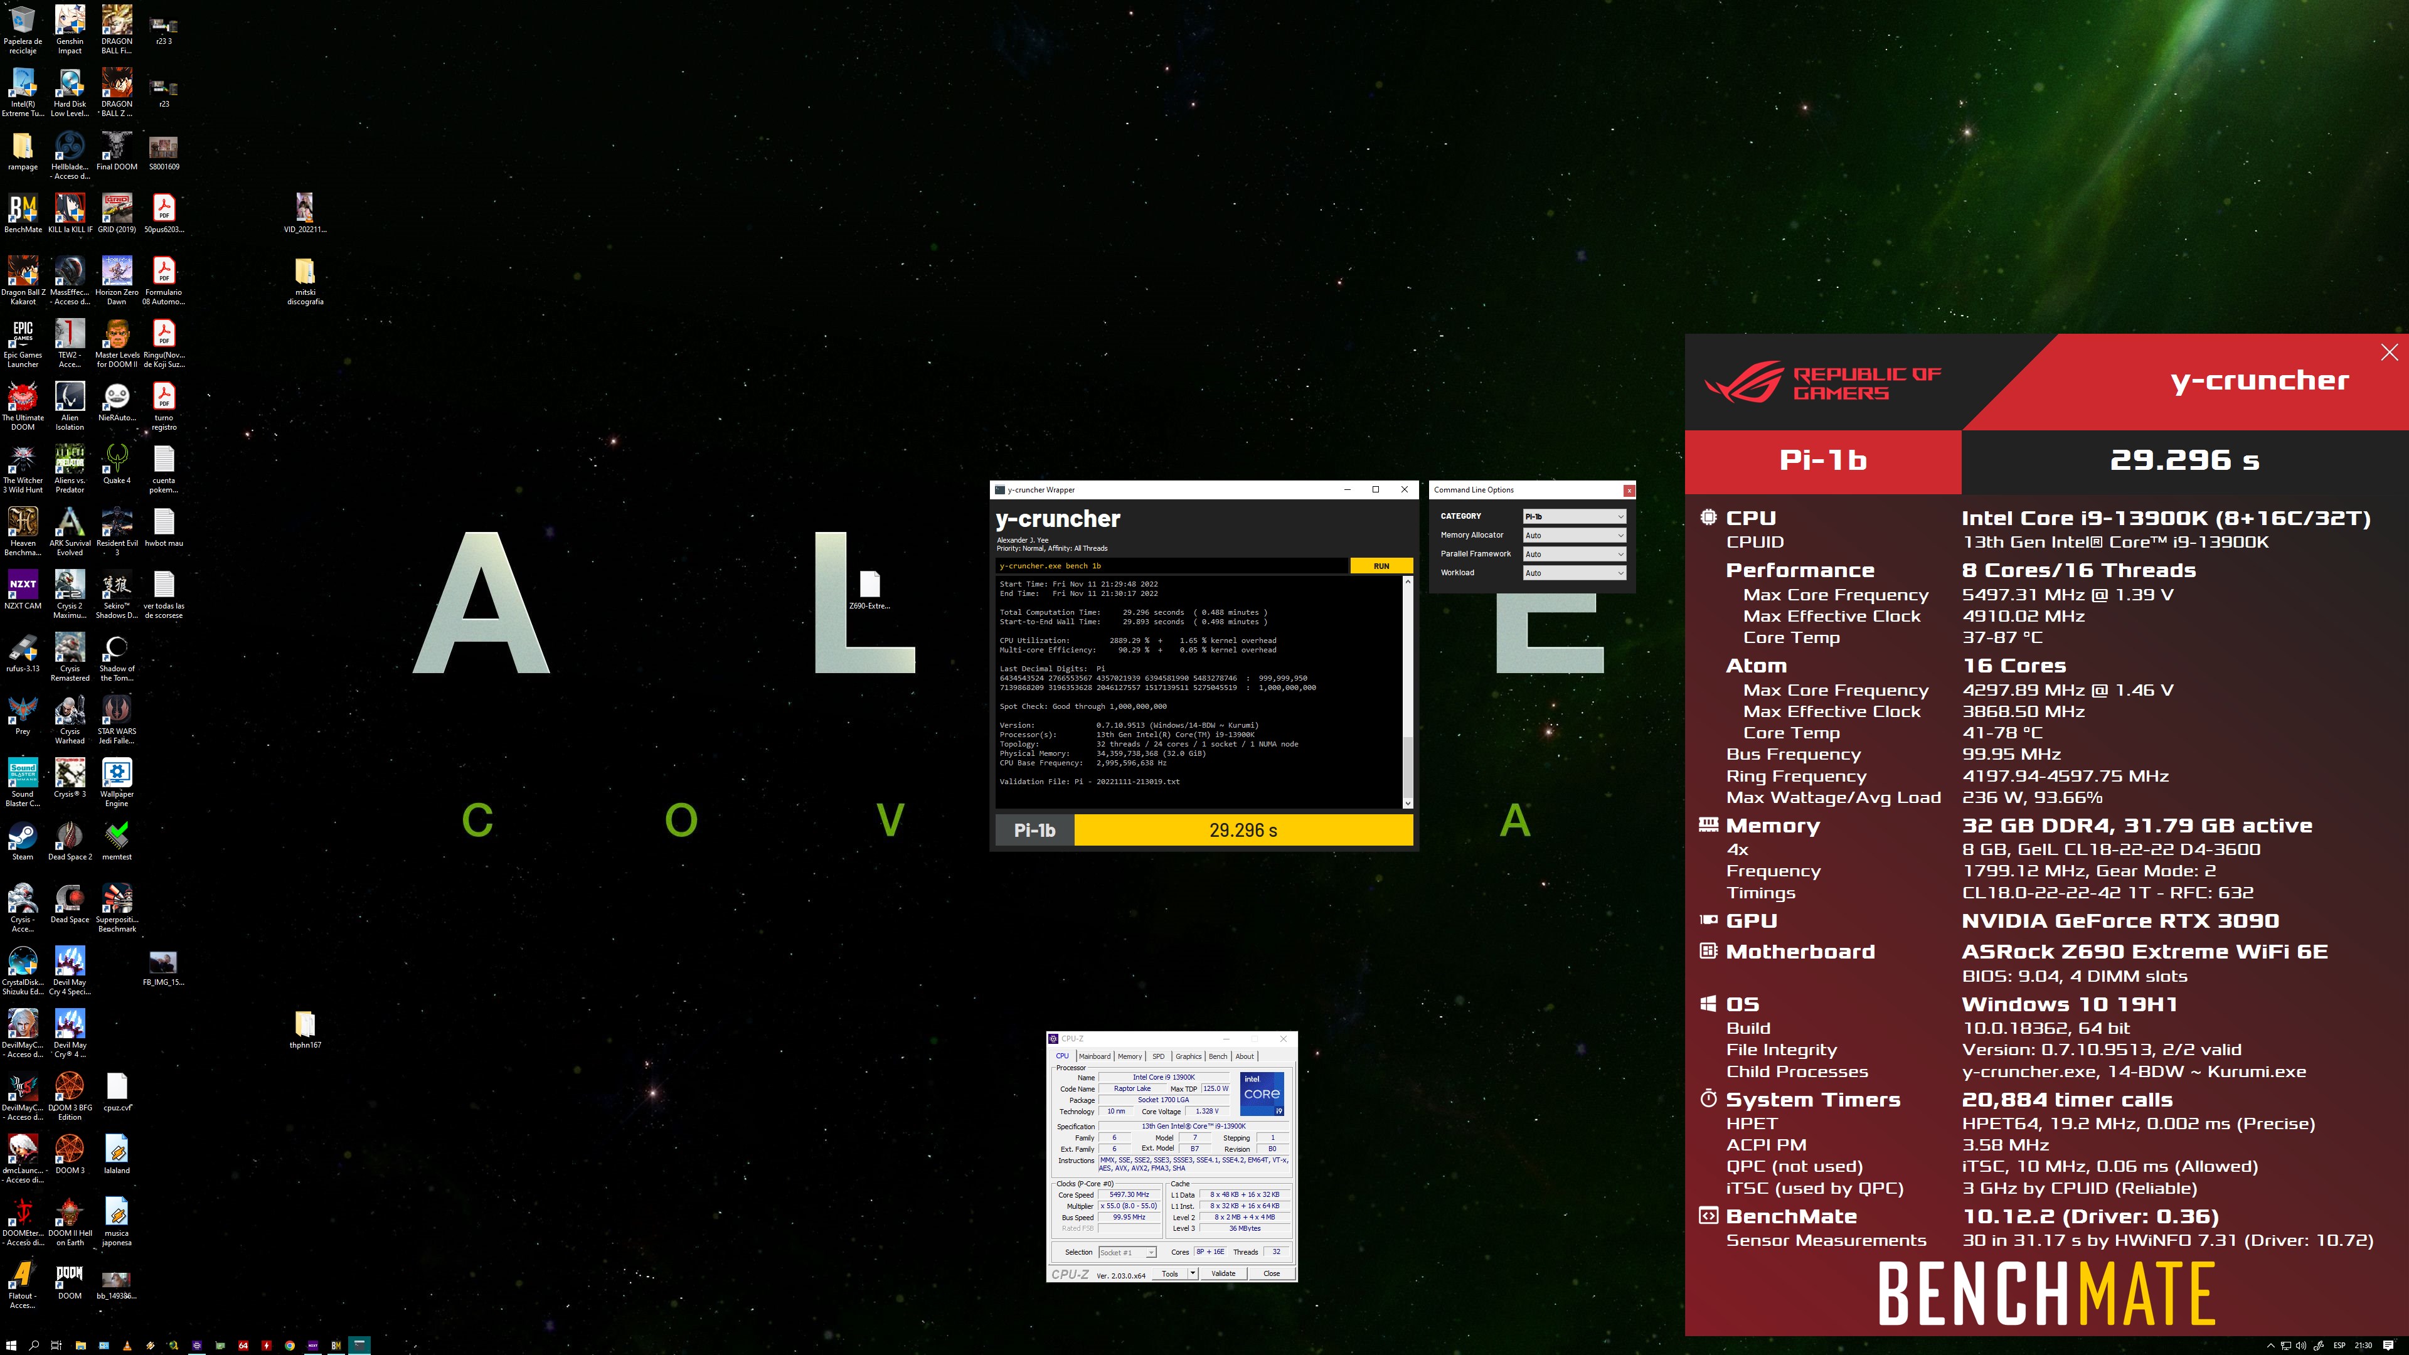2409x1355 pixels.
Task: Click the Intel Core i9 logo in CPU-Z
Action: (1262, 1094)
